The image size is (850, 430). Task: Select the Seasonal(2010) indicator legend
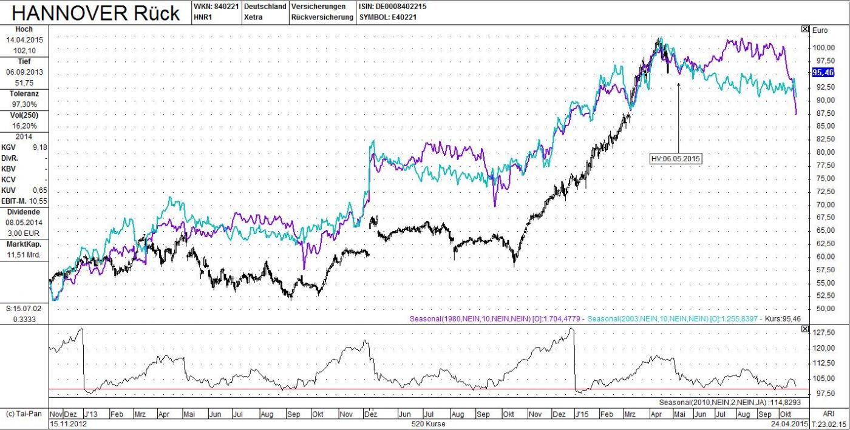point(729,402)
